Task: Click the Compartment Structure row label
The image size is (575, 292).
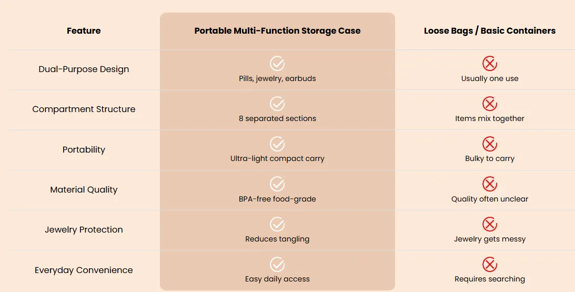Action: [84, 109]
